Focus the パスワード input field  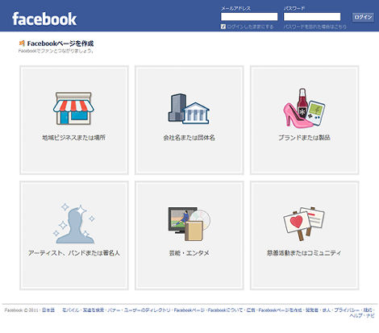(x=312, y=17)
